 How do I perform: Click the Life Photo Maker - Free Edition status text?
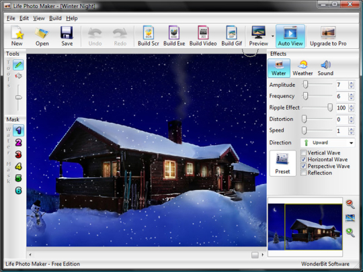point(42,264)
